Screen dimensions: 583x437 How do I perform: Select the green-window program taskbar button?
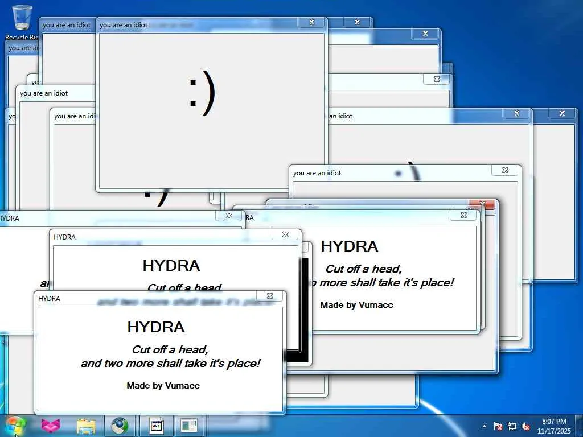[189, 426]
